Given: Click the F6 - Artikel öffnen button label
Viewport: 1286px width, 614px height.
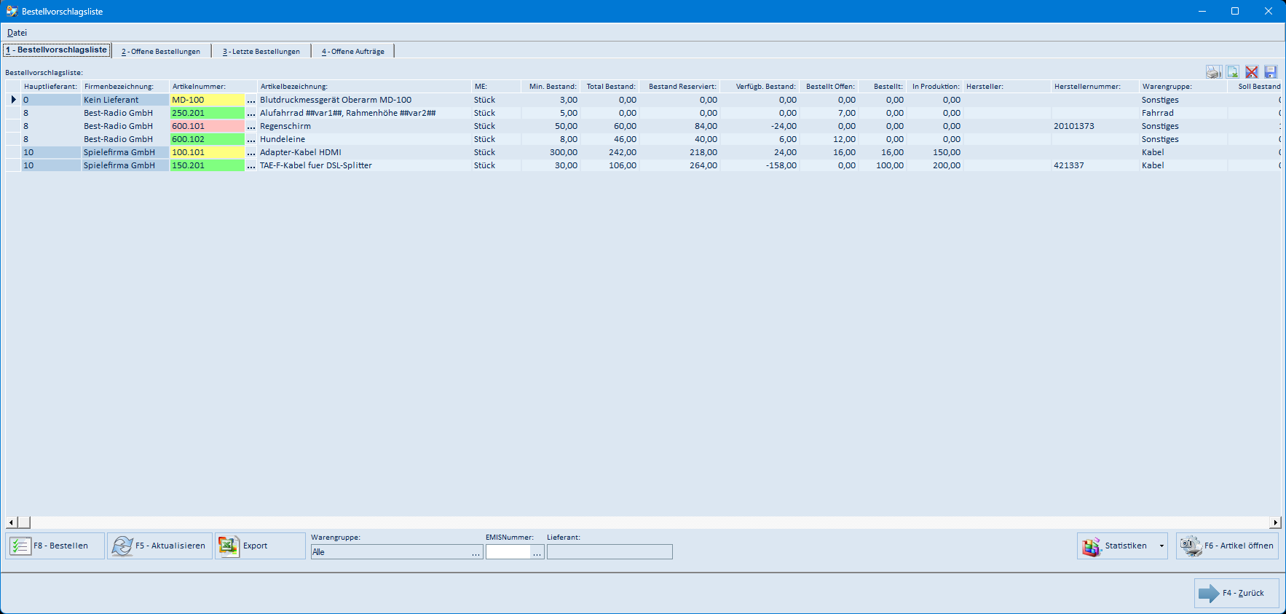Looking at the screenshot, I should coord(1239,546).
